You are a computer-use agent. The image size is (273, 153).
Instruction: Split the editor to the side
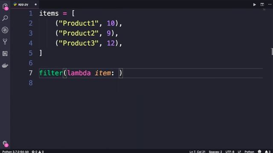pos(262,5)
